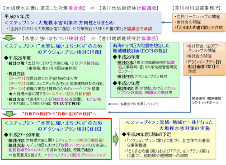Click the 香川河川国道事務所 label at top right

point(197,8)
